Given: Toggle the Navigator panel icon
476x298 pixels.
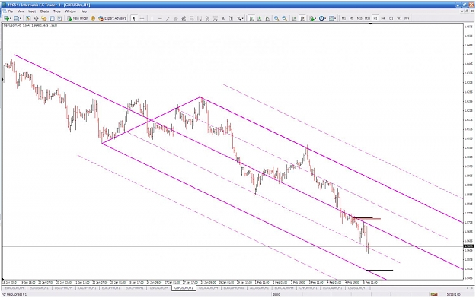Looking at the screenshot, I should pos(43,18).
